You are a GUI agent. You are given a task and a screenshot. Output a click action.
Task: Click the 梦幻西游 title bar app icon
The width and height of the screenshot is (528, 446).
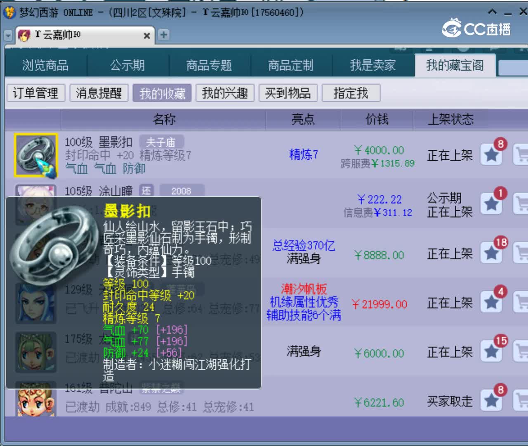[x=9, y=12]
